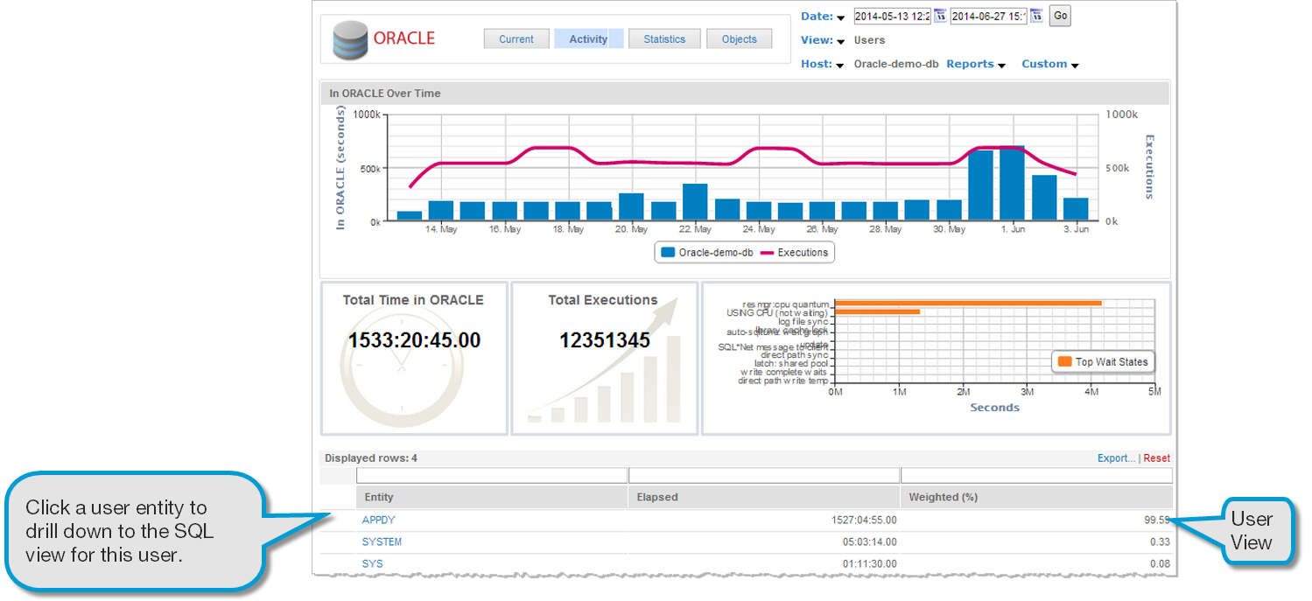Click the Export link
This screenshot has width=1312, height=601.
pos(1116,458)
